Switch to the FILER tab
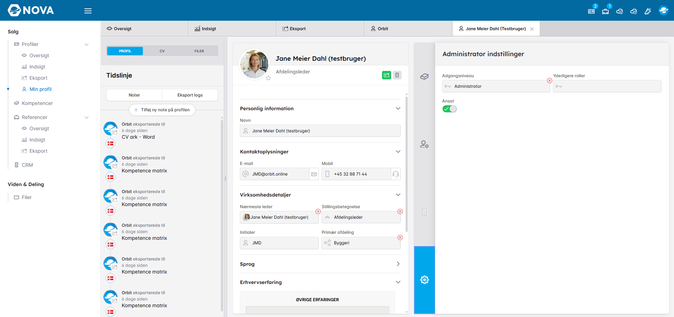Viewport: 674px width, 317px height. click(199, 51)
